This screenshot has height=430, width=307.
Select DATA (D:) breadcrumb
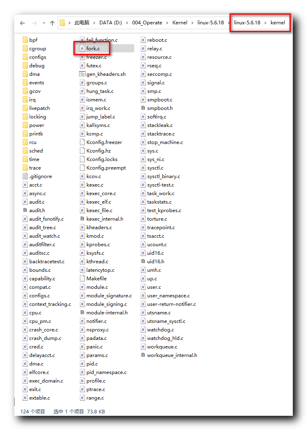pos(111,22)
